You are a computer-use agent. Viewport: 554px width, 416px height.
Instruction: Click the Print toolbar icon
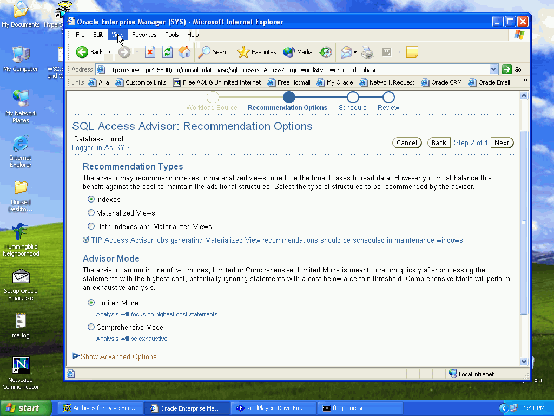click(367, 52)
